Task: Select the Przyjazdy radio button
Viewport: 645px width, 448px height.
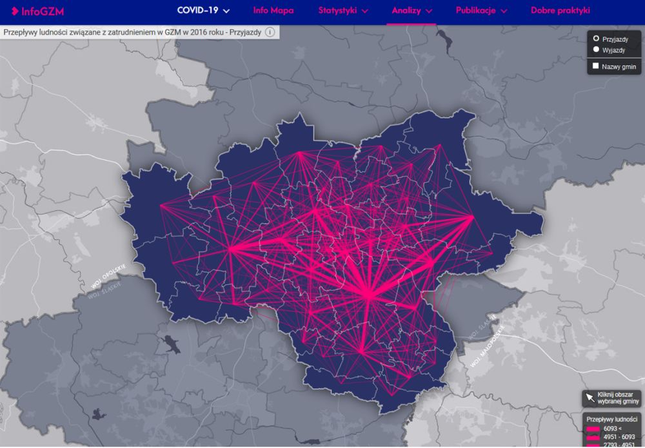Action: [596, 39]
